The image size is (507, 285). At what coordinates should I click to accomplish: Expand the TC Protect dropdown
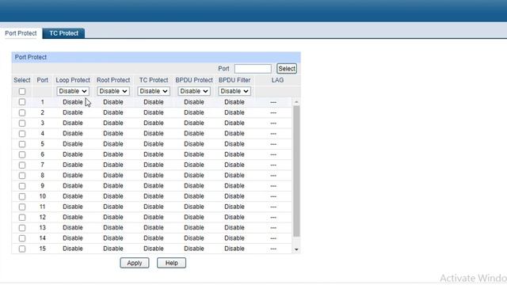(154, 91)
